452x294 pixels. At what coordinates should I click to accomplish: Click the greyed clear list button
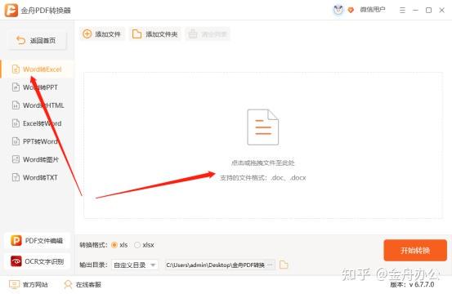click(208, 34)
